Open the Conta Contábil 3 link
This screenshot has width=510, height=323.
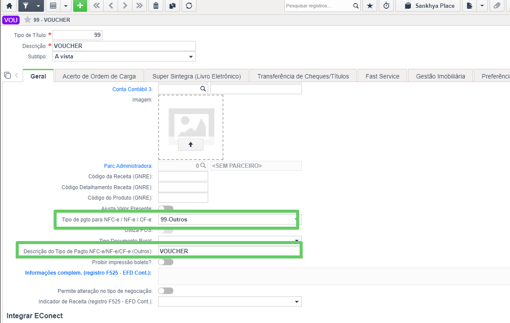click(x=132, y=89)
